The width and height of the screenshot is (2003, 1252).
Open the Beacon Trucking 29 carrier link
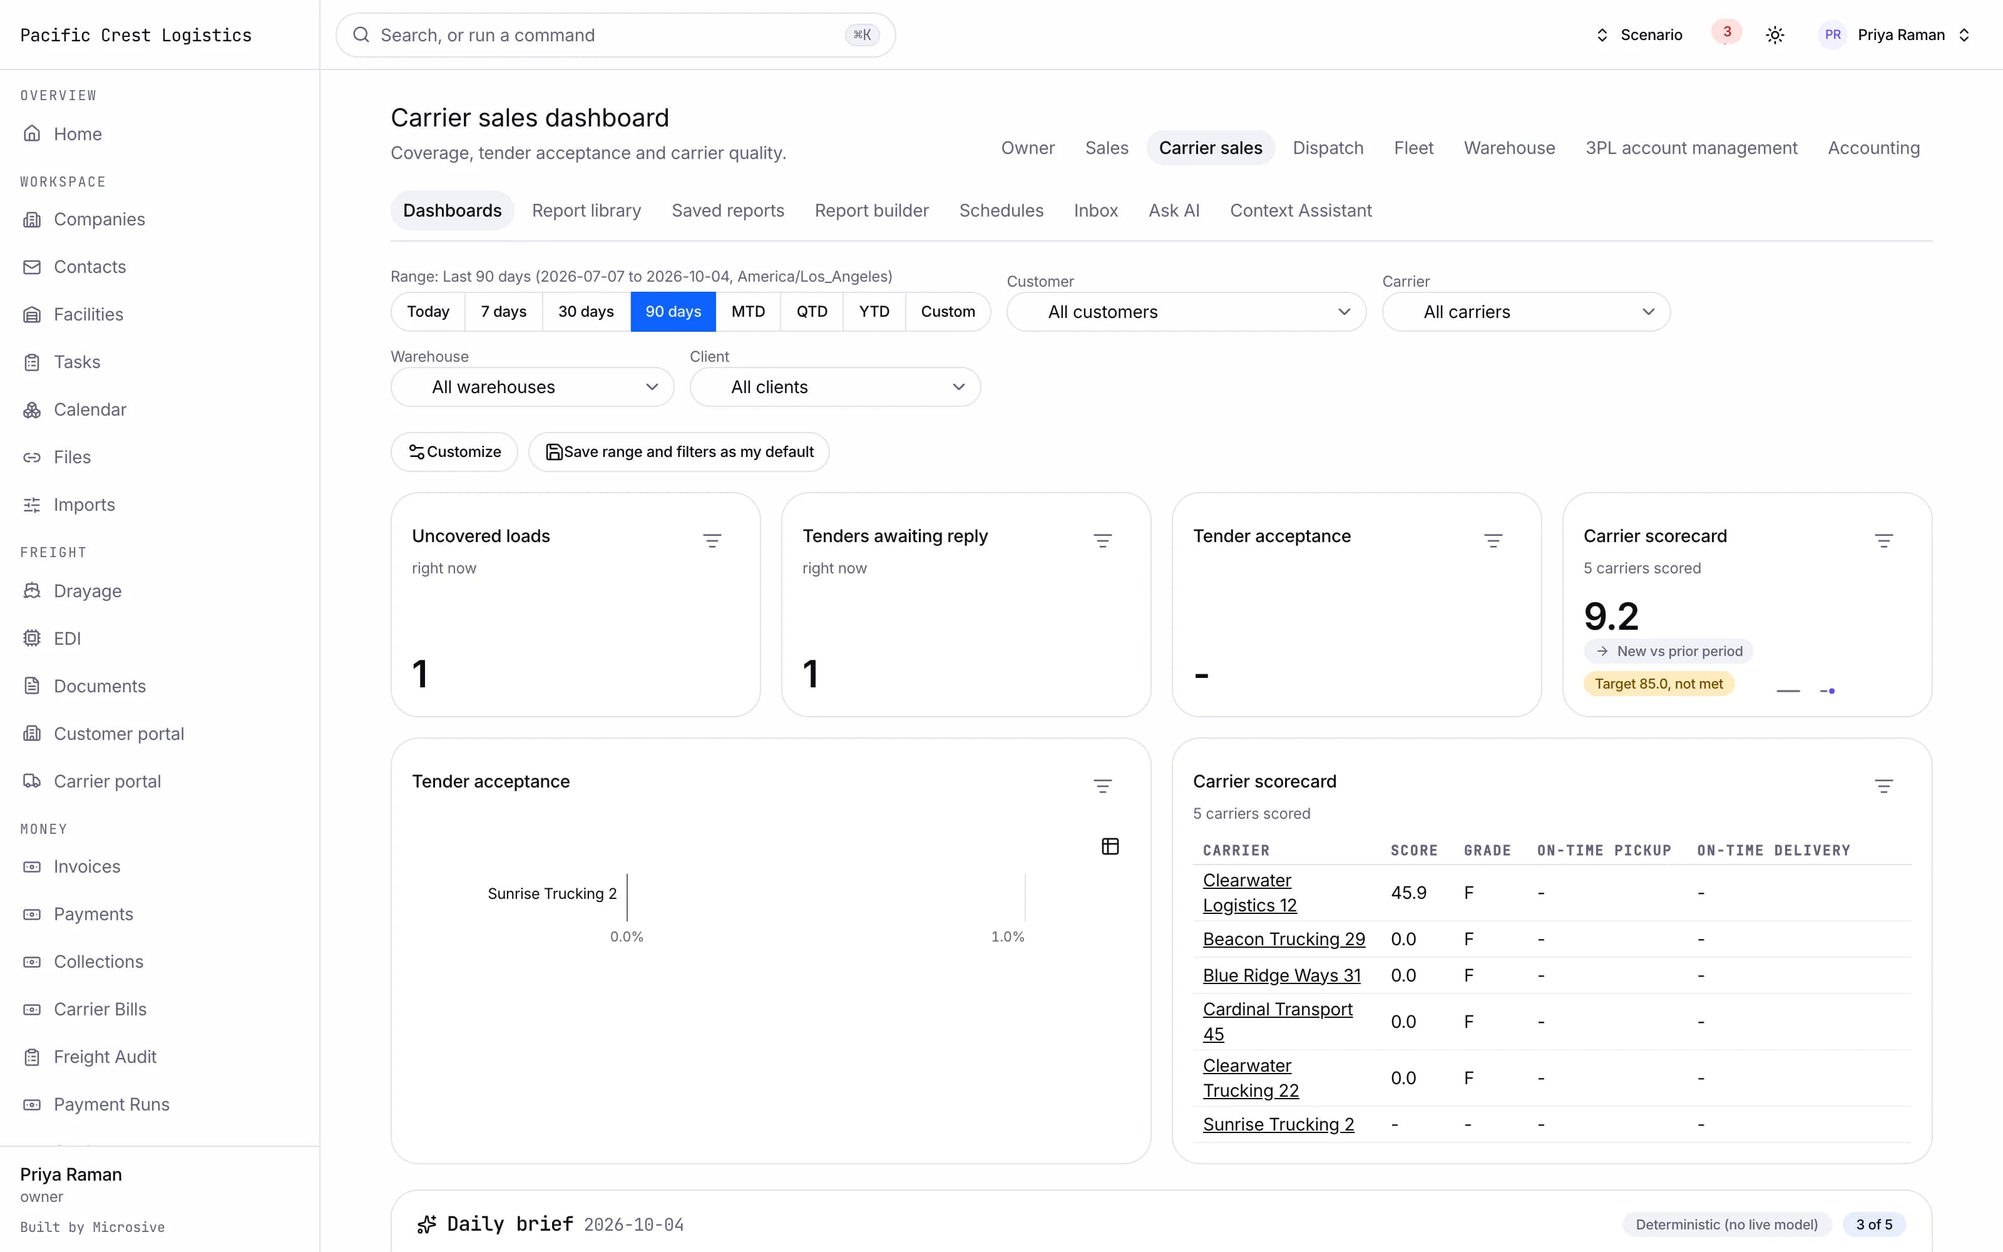[x=1284, y=939]
